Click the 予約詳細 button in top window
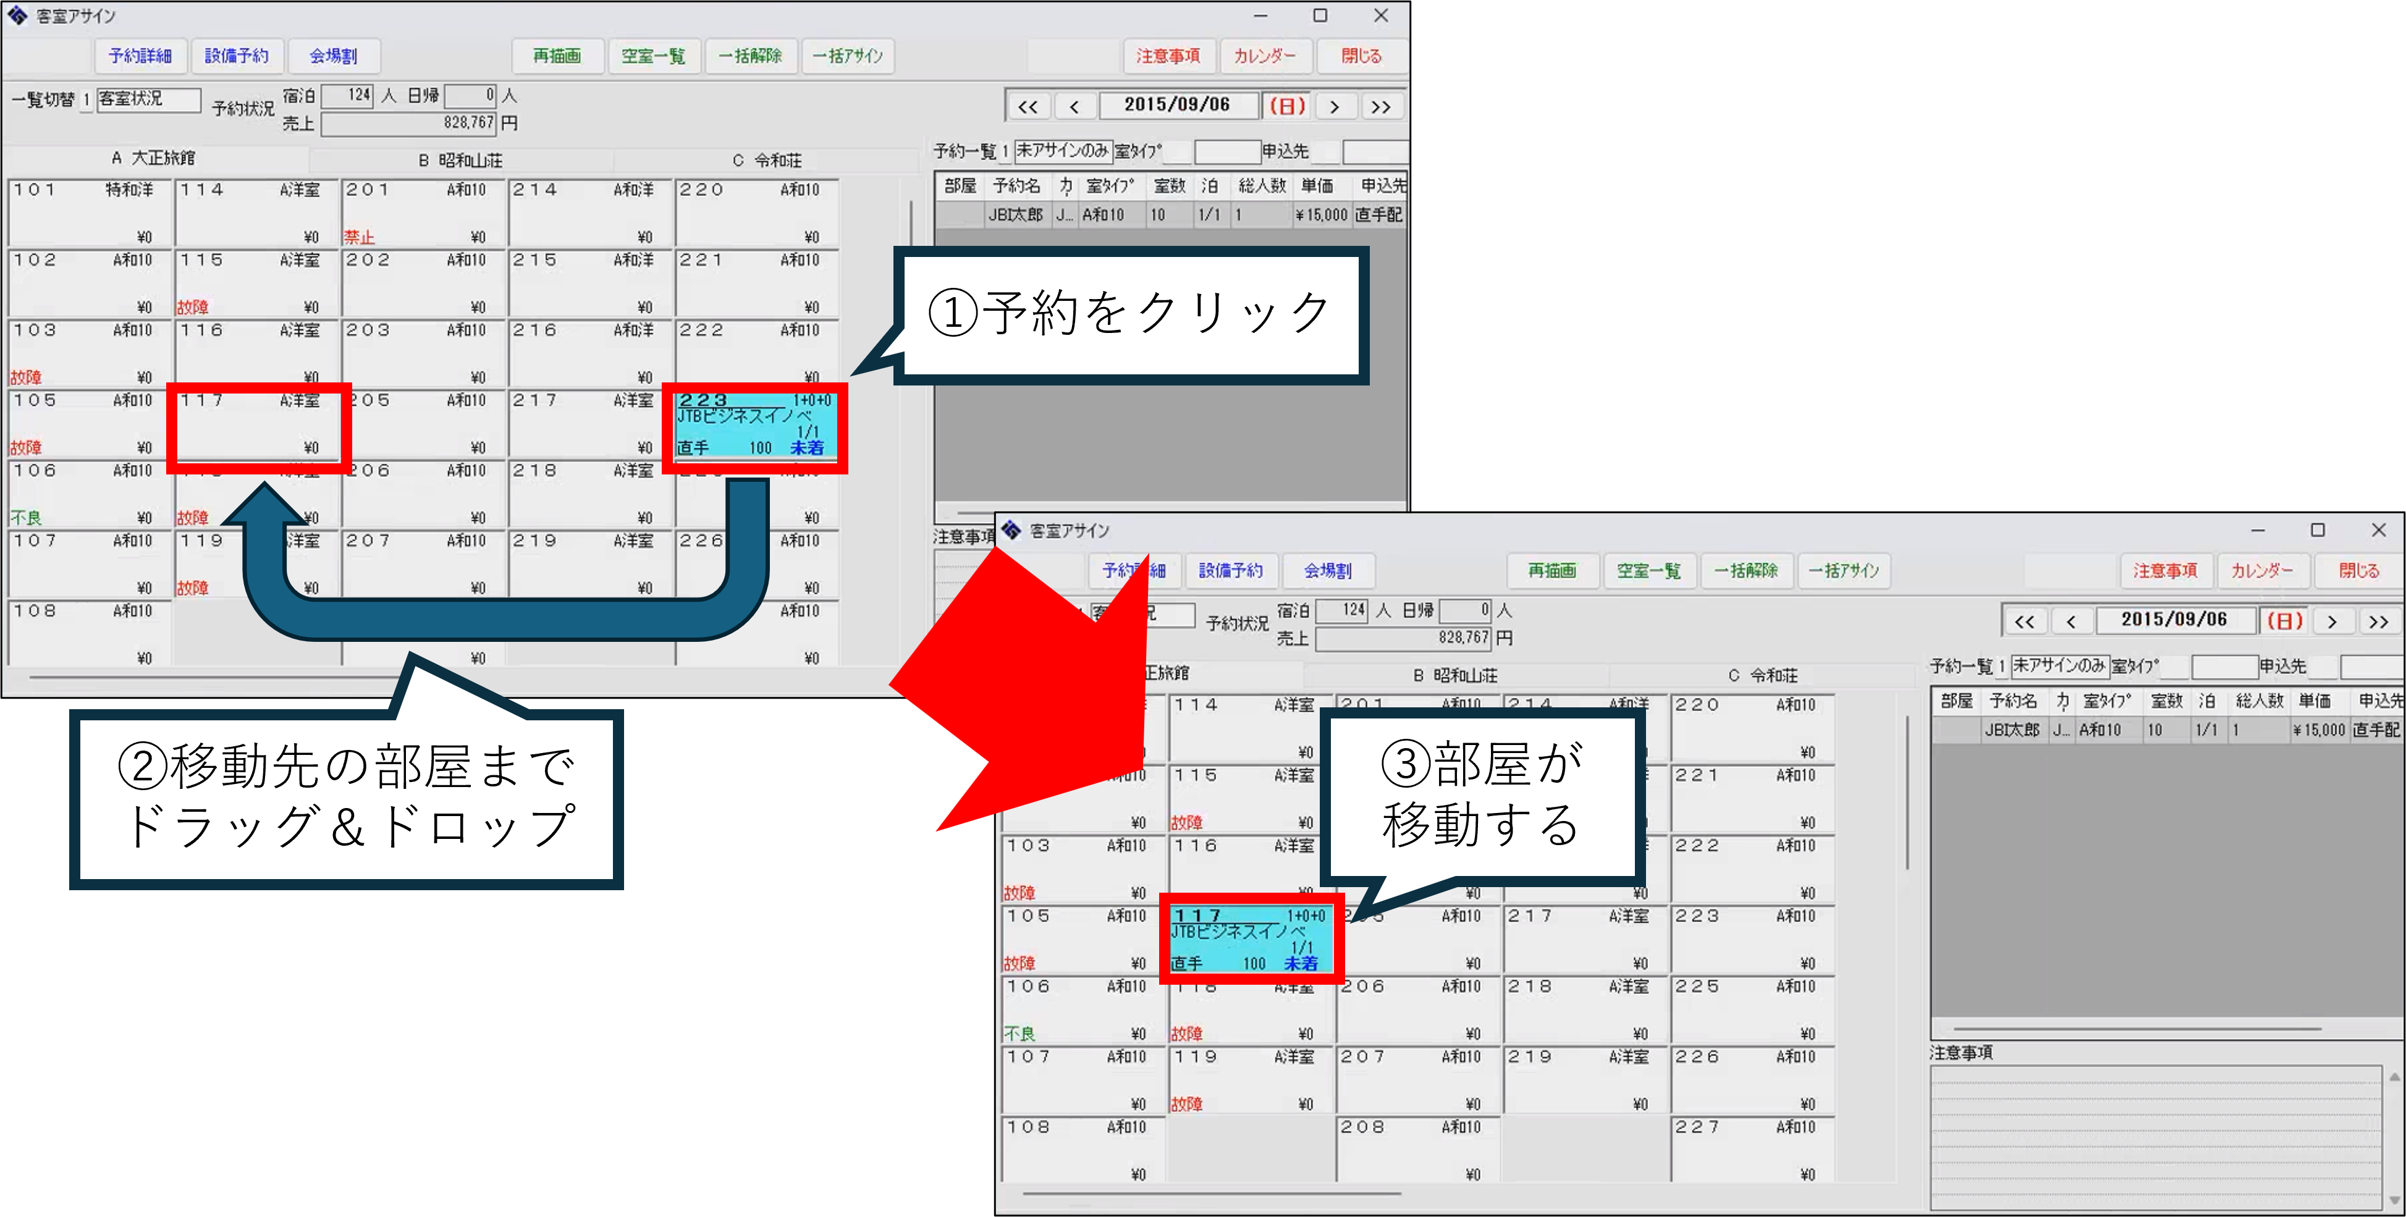This screenshot has height=1217, width=2406. click(140, 56)
